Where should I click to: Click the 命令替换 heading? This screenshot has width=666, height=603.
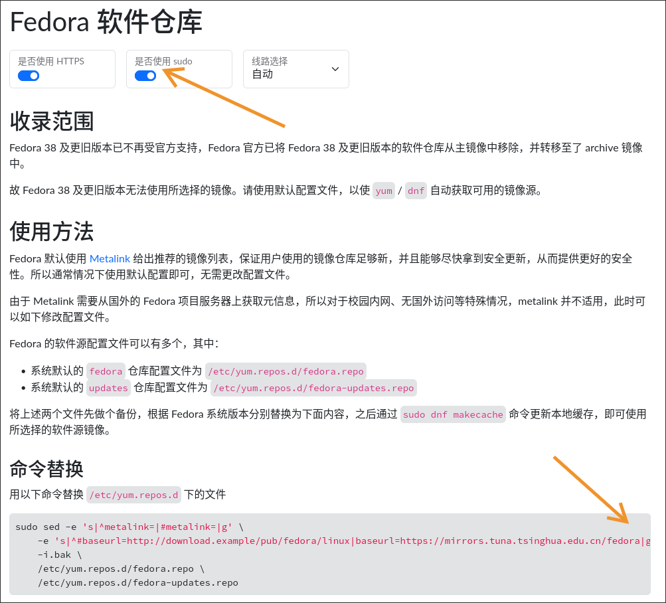[46, 469]
